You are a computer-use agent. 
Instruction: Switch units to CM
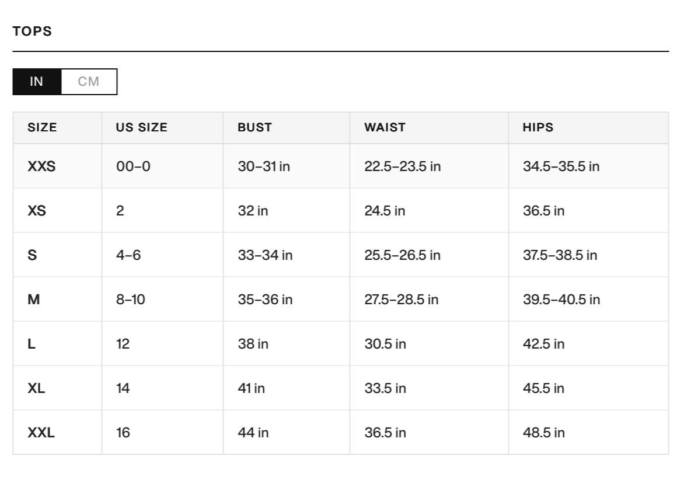click(89, 82)
